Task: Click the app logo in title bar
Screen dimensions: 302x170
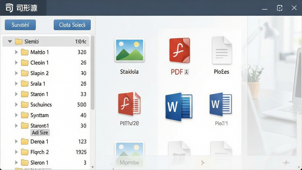Action: [9, 8]
